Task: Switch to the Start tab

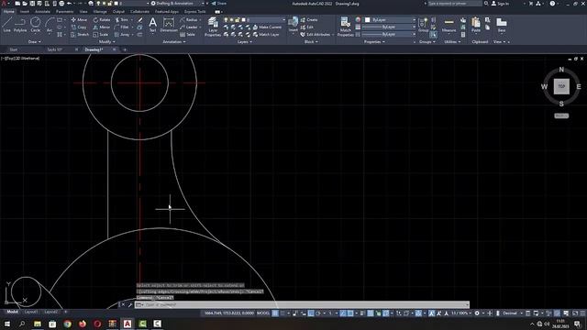Action: click(x=14, y=49)
